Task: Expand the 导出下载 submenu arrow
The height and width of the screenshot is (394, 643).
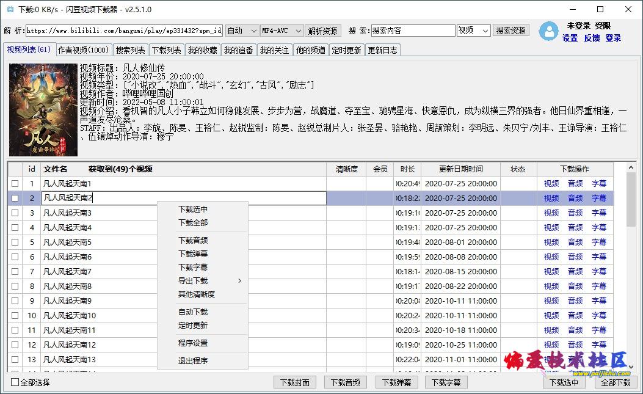Action: (239, 281)
